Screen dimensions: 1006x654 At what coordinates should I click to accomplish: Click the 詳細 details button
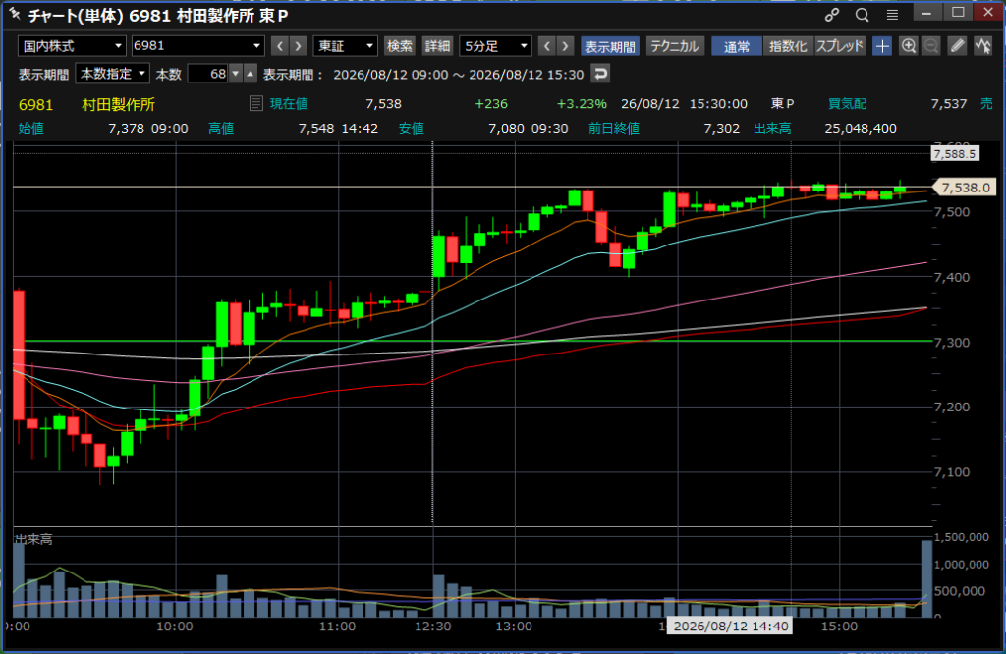(437, 45)
